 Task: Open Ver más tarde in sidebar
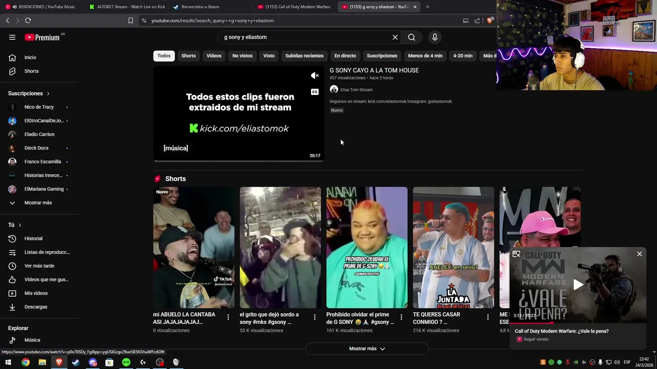pos(39,266)
